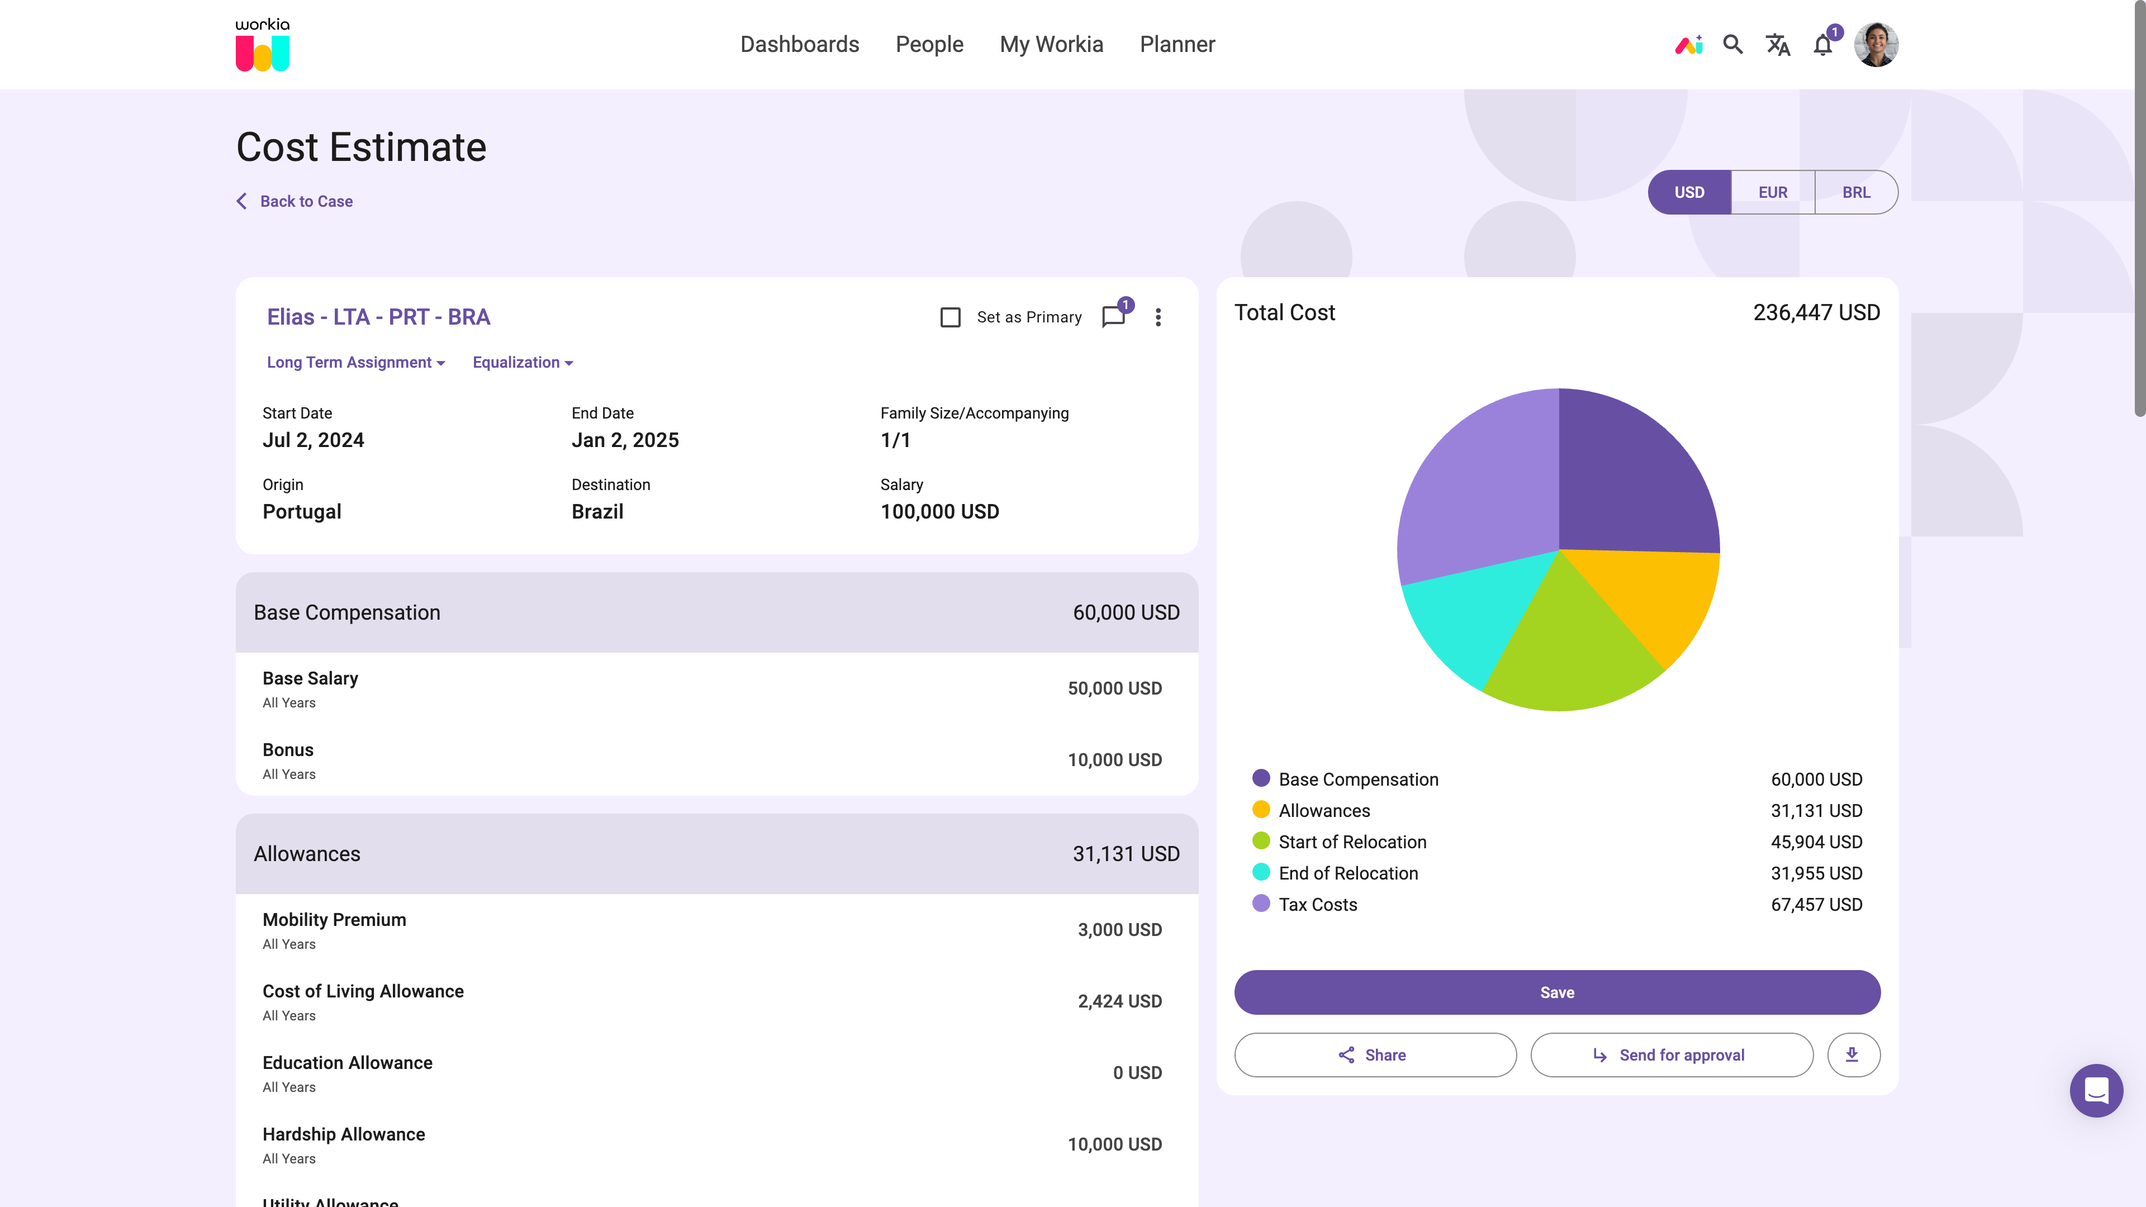Click the language translation icon

1778,44
